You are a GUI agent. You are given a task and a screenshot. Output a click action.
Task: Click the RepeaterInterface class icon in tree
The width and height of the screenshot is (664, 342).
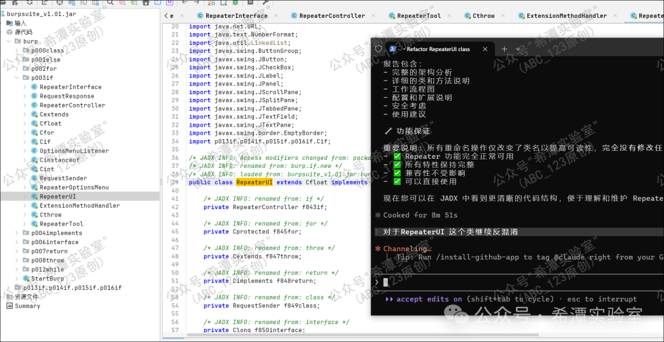click(34, 87)
